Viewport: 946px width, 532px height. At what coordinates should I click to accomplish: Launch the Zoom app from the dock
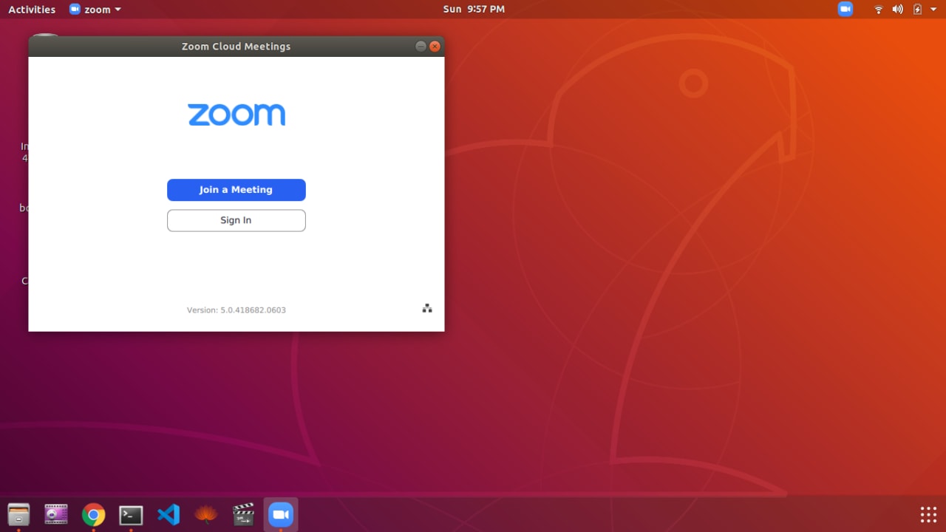(x=281, y=514)
